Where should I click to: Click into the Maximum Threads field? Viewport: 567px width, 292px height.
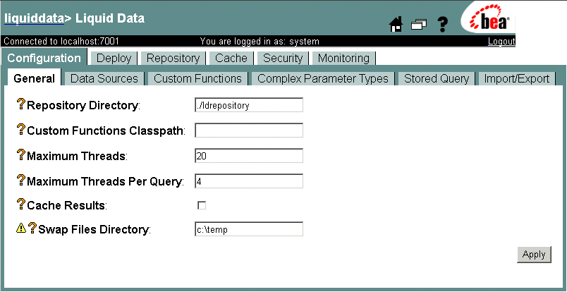click(249, 156)
